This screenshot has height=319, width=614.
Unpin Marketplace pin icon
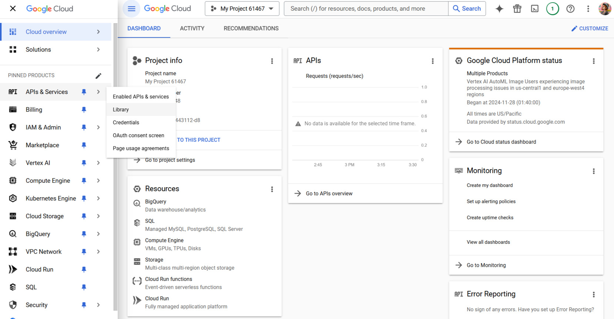coord(84,145)
